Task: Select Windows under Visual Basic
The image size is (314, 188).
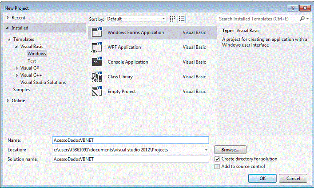Action: click(x=37, y=53)
